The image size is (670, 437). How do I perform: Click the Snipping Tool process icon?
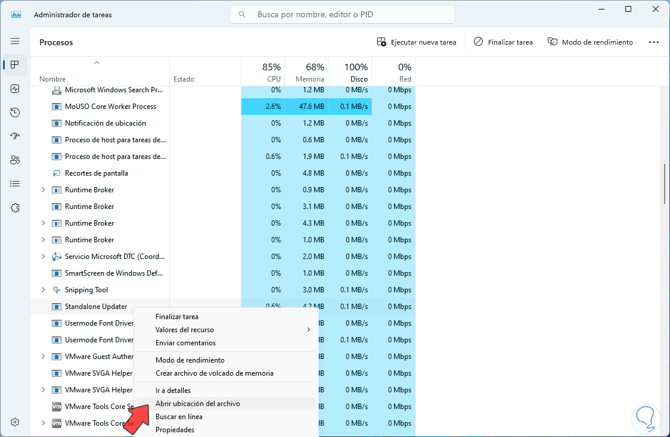tap(57, 290)
